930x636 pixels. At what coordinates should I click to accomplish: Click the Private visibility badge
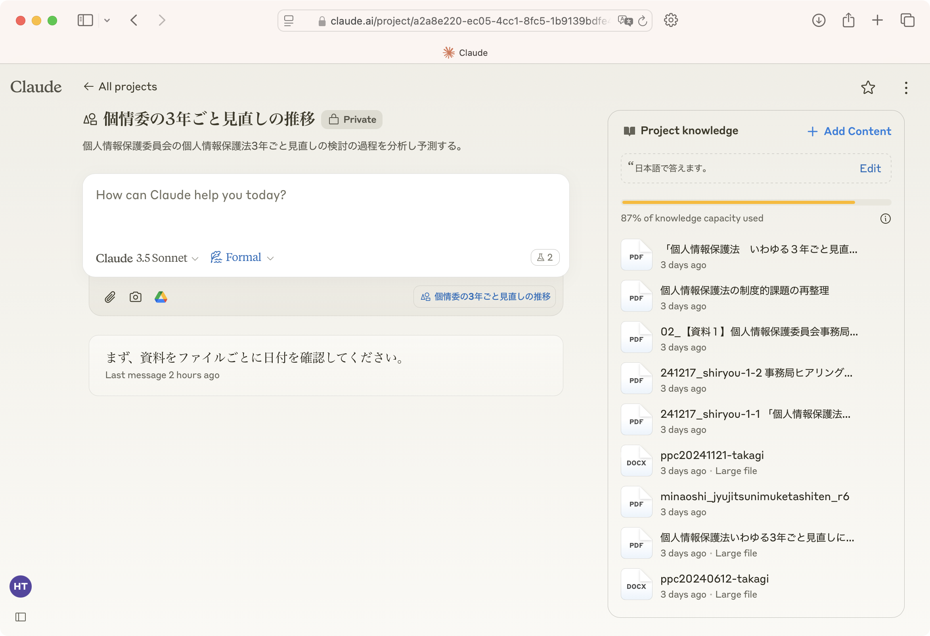tap(352, 120)
